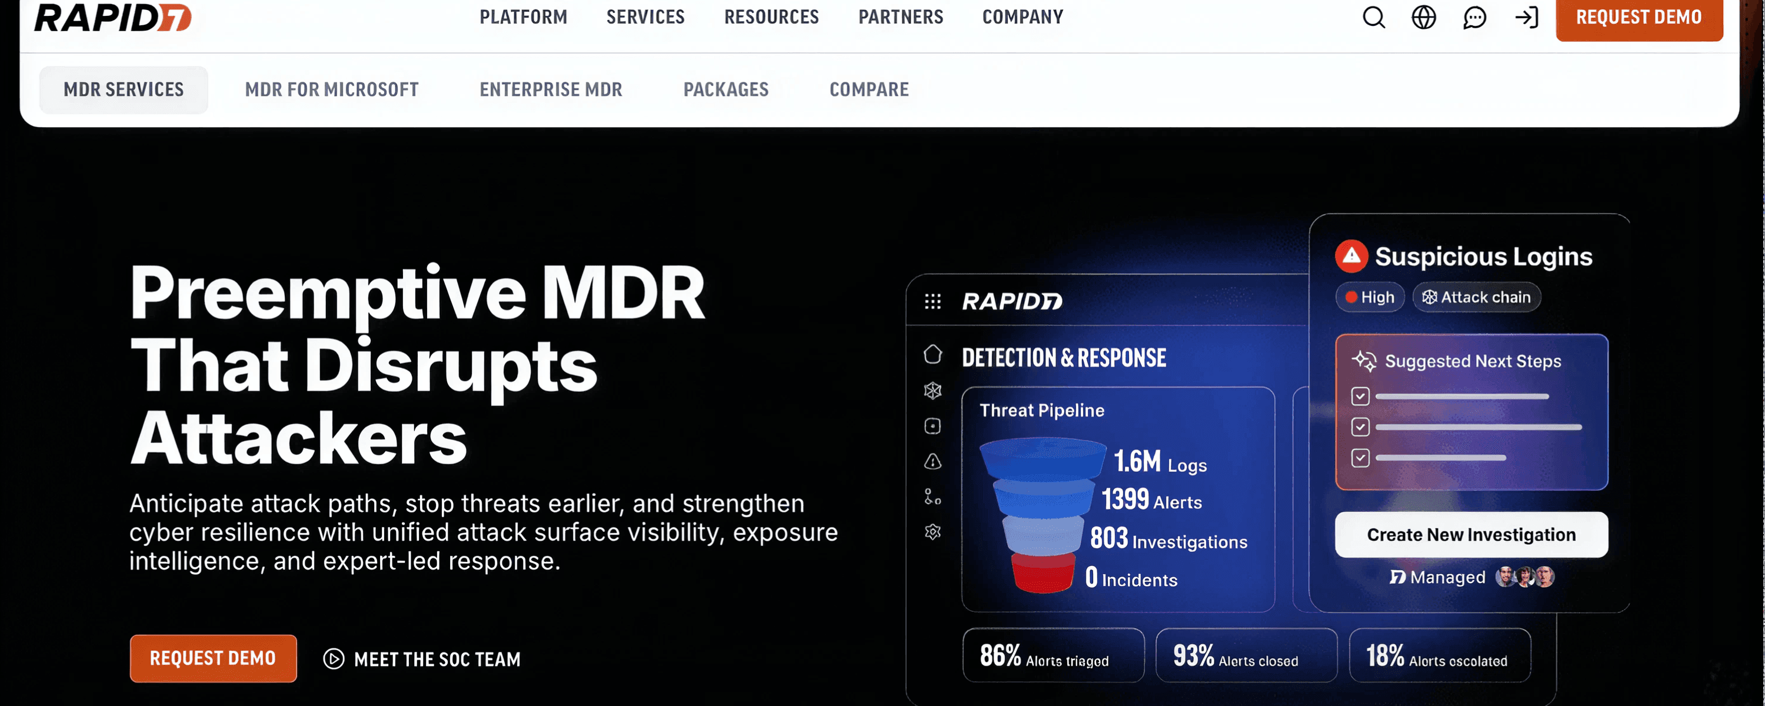Open the site search icon
This screenshot has width=1765, height=706.
1374,17
